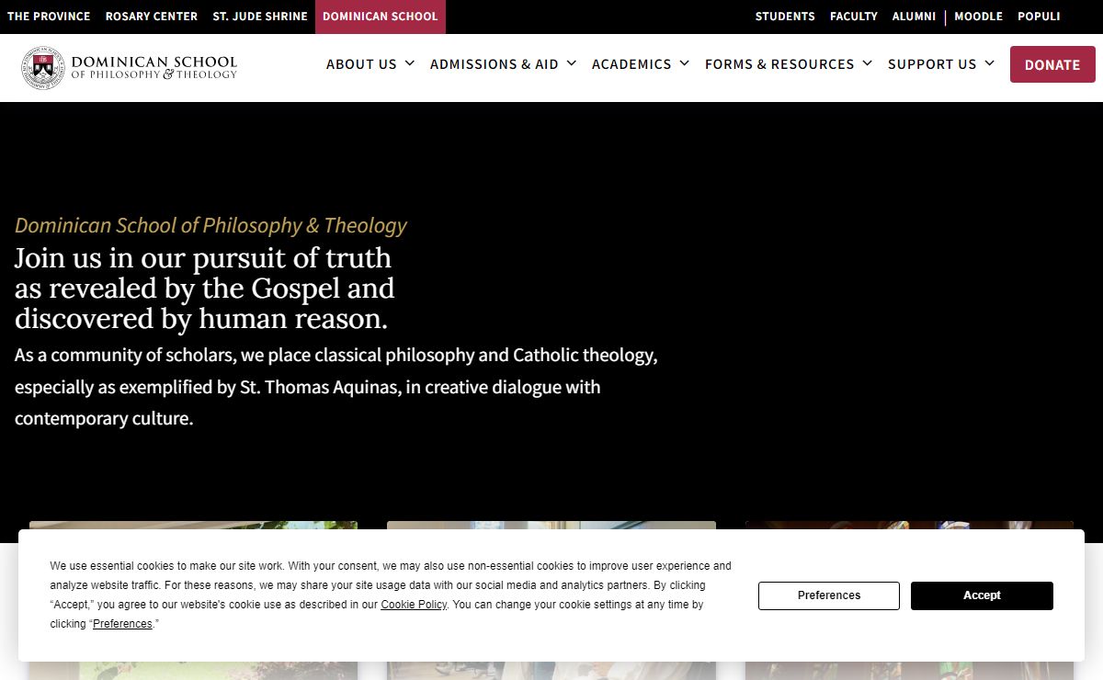This screenshot has width=1103, height=680.
Task: Expand the Admissions & Aid chevron
Action: 572,63
